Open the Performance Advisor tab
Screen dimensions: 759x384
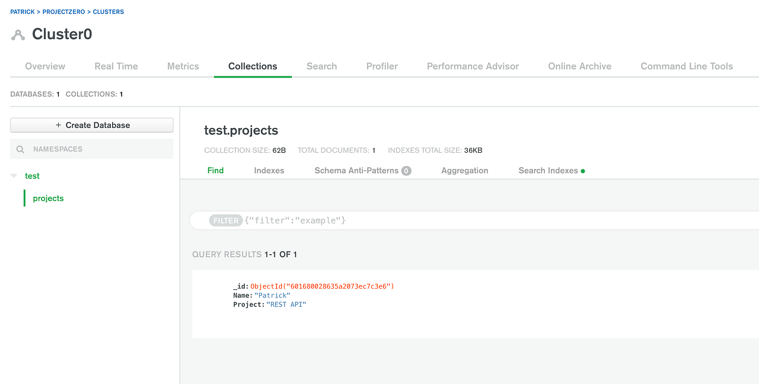pyautogui.click(x=473, y=66)
